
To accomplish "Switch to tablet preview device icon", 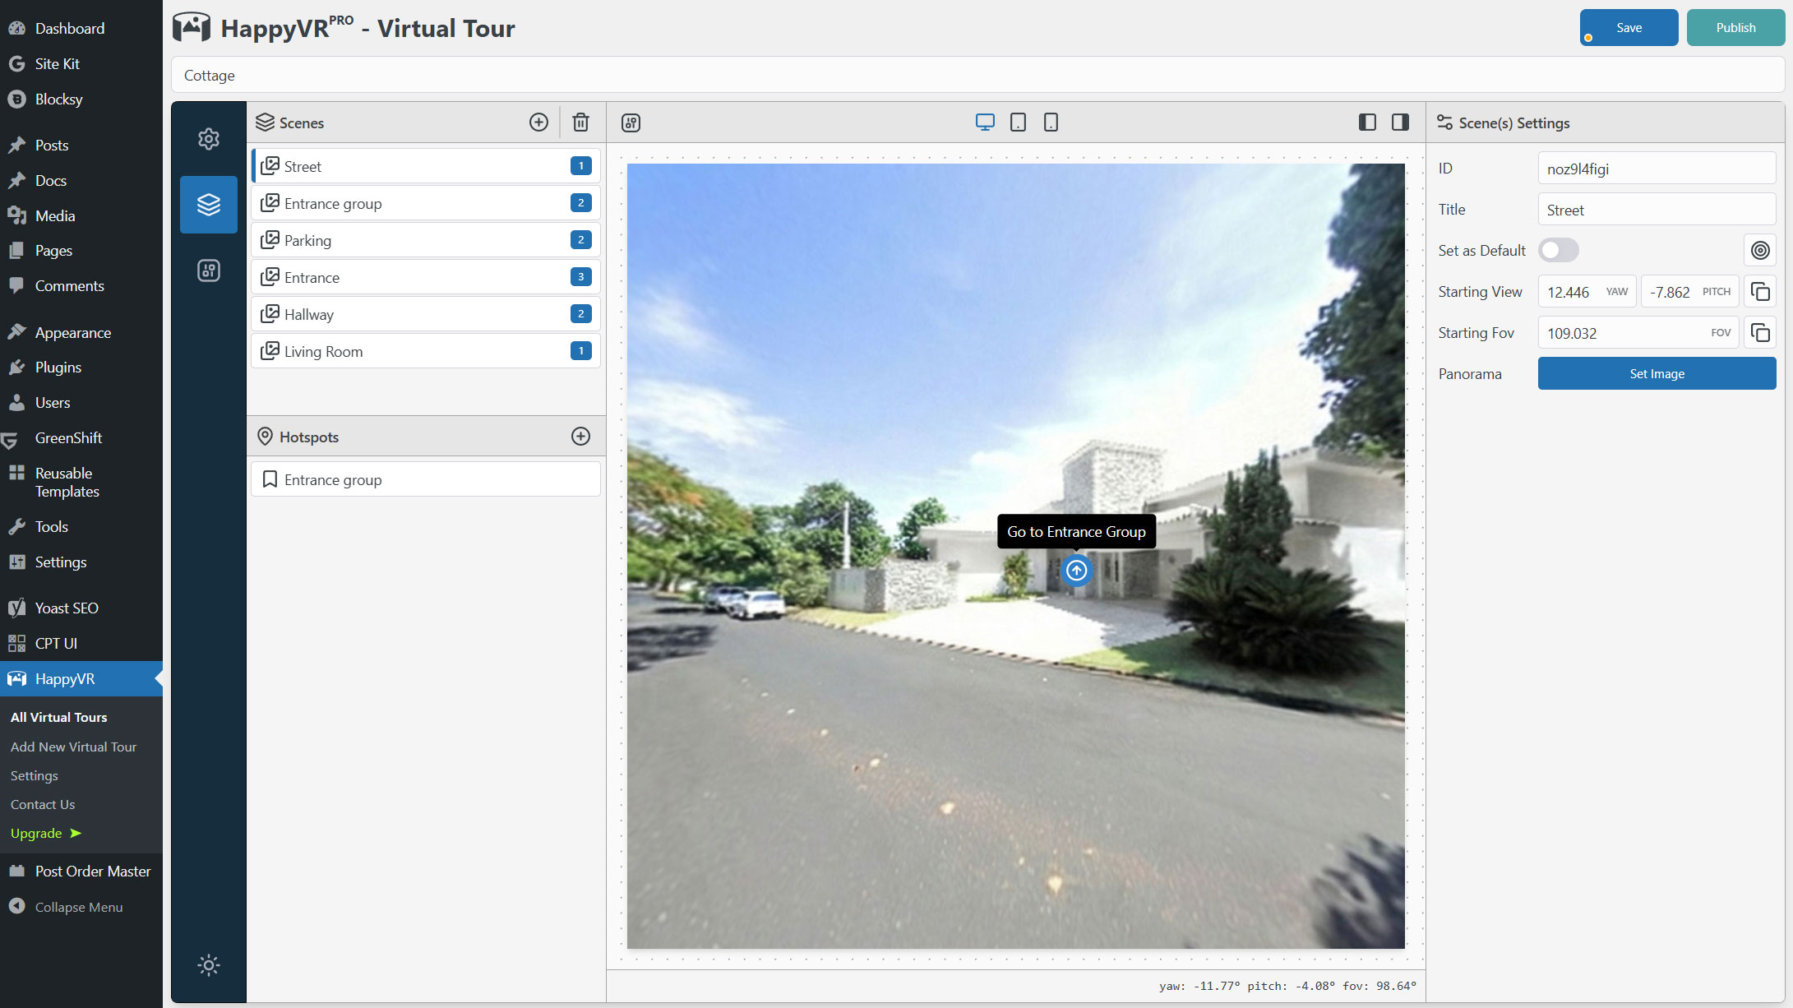I will (x=1018, y=123).
